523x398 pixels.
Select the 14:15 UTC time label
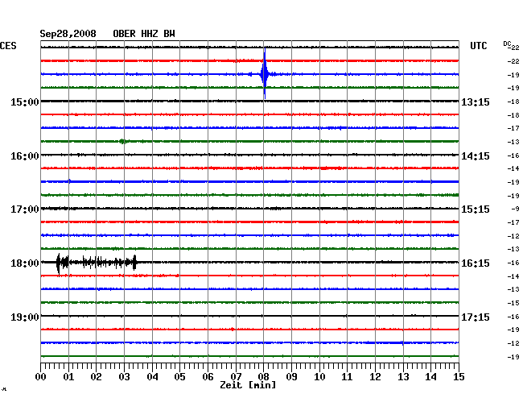click(476, 156)
